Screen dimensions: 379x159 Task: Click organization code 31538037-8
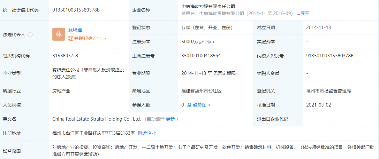[65, 56]
